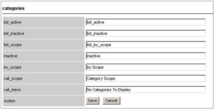Select the field containing list_by_scope

(146, 45)
